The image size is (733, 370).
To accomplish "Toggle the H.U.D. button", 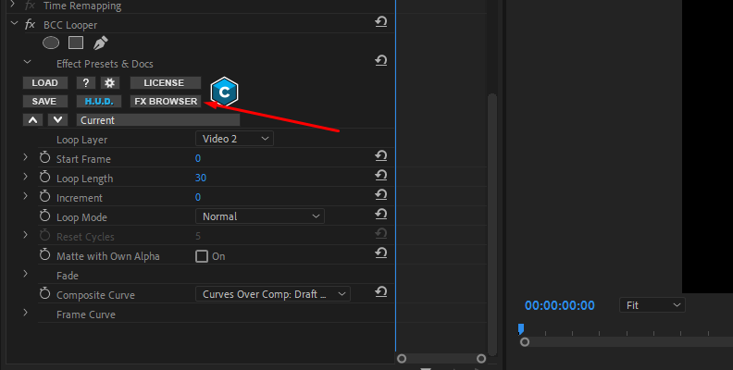I will (99, 102).
